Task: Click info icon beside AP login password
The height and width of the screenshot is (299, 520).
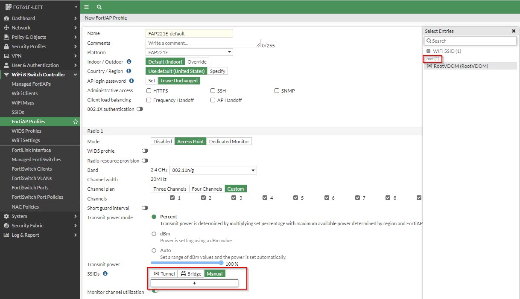Action: 131,81
